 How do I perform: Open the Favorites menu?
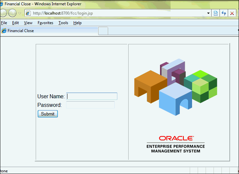(45, 23)
